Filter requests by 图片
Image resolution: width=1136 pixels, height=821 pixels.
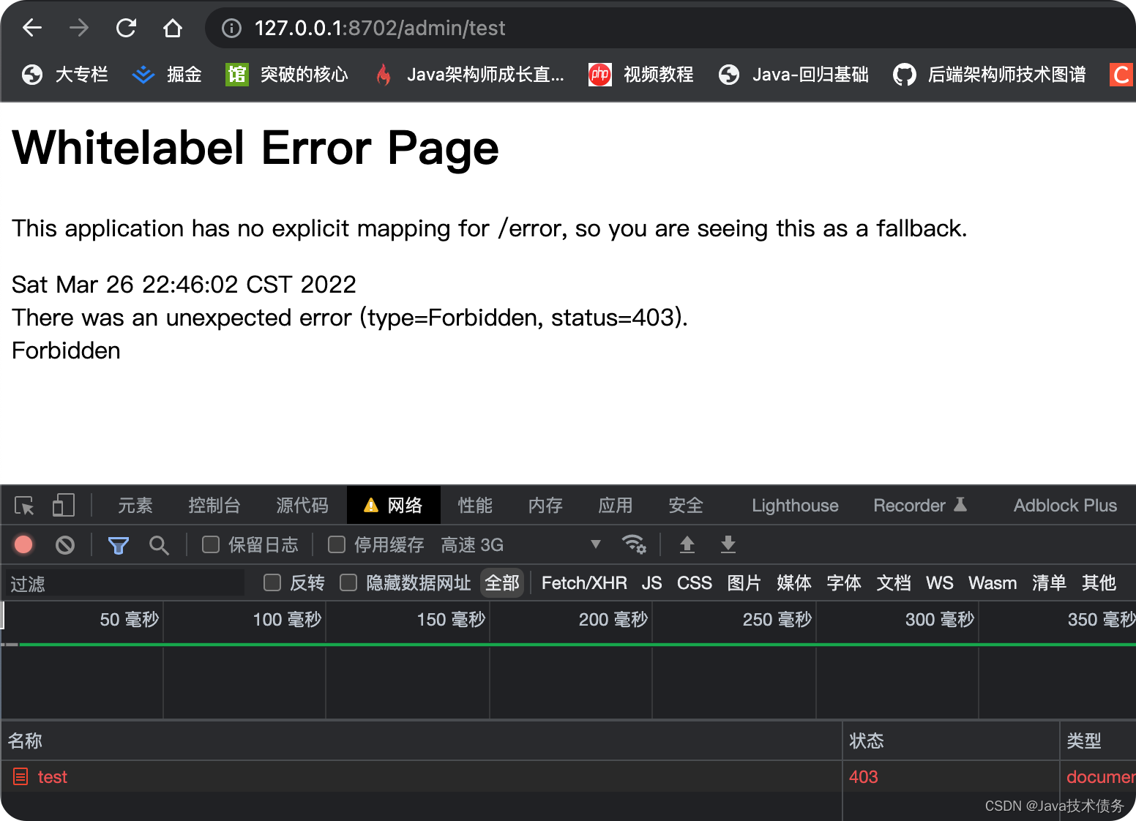[744, 583]
